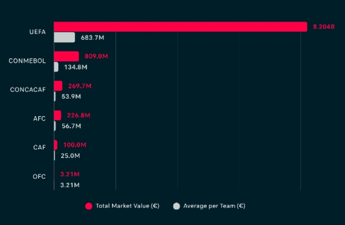Viewport: 345px width, 225px height.
Task: Click the Total Market Value (€) legend label
Action: [x=127, y=206]
